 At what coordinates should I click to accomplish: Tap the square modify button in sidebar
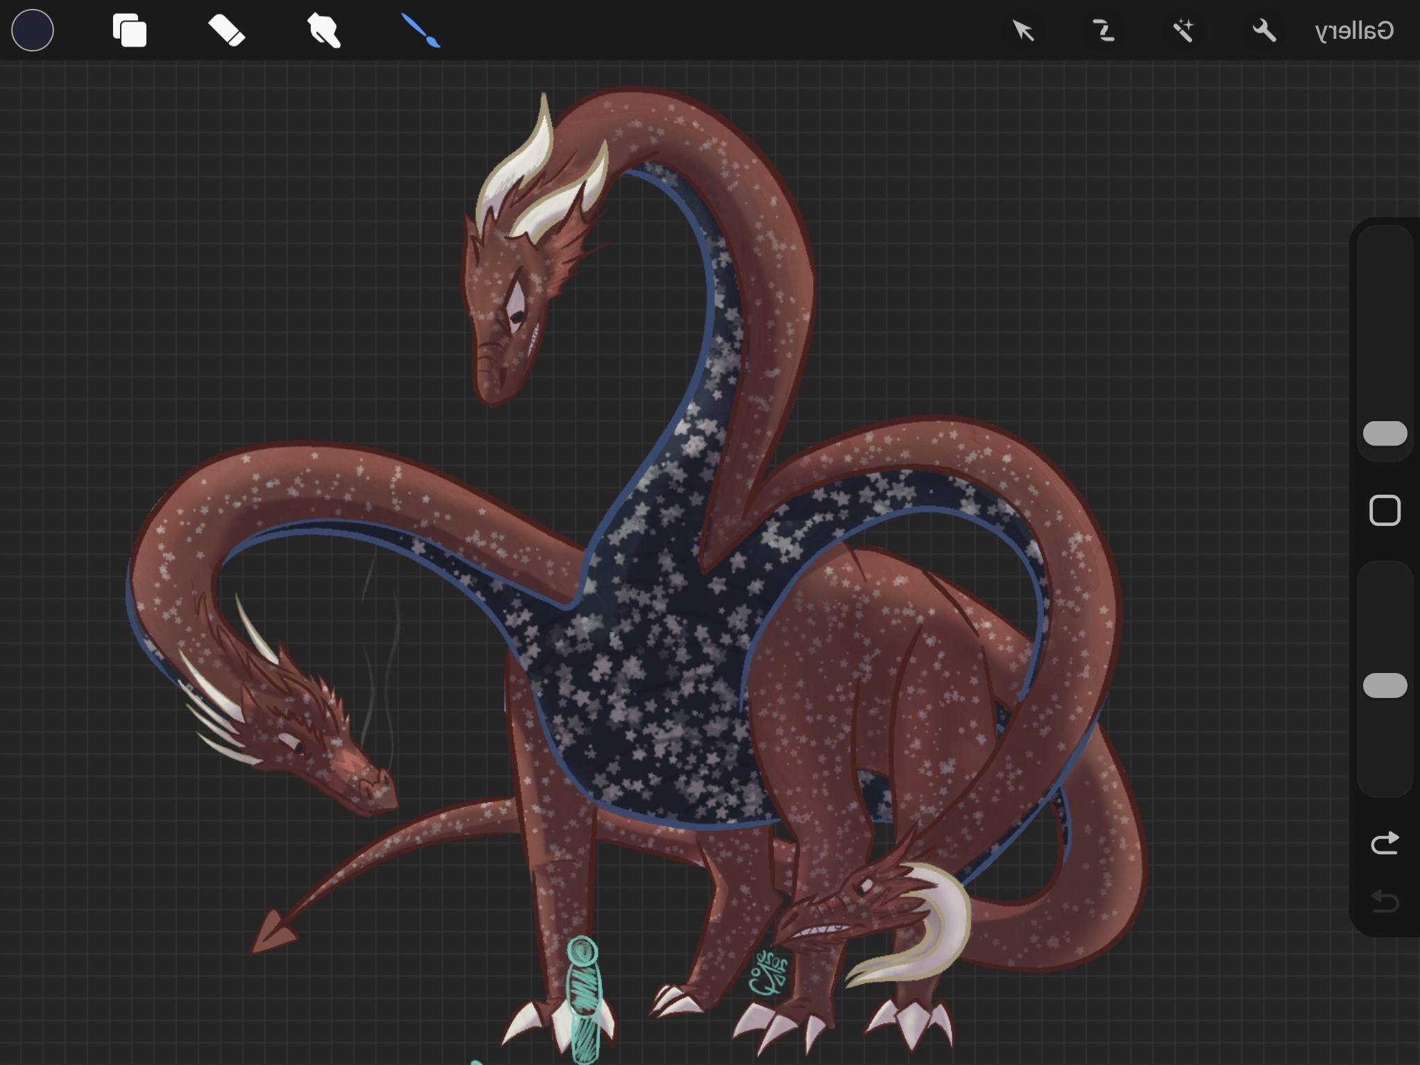point(1385,511)
